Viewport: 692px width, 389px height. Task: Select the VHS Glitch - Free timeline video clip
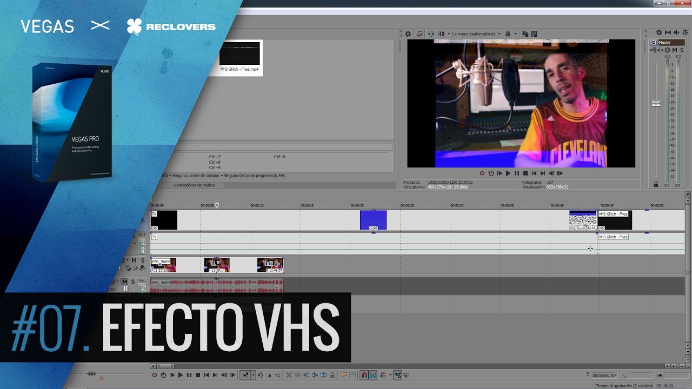point(614,220)
